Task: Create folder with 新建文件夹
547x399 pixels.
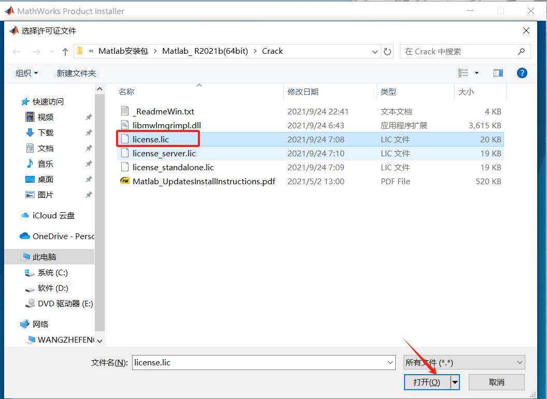Action: (x=76, y=73)
